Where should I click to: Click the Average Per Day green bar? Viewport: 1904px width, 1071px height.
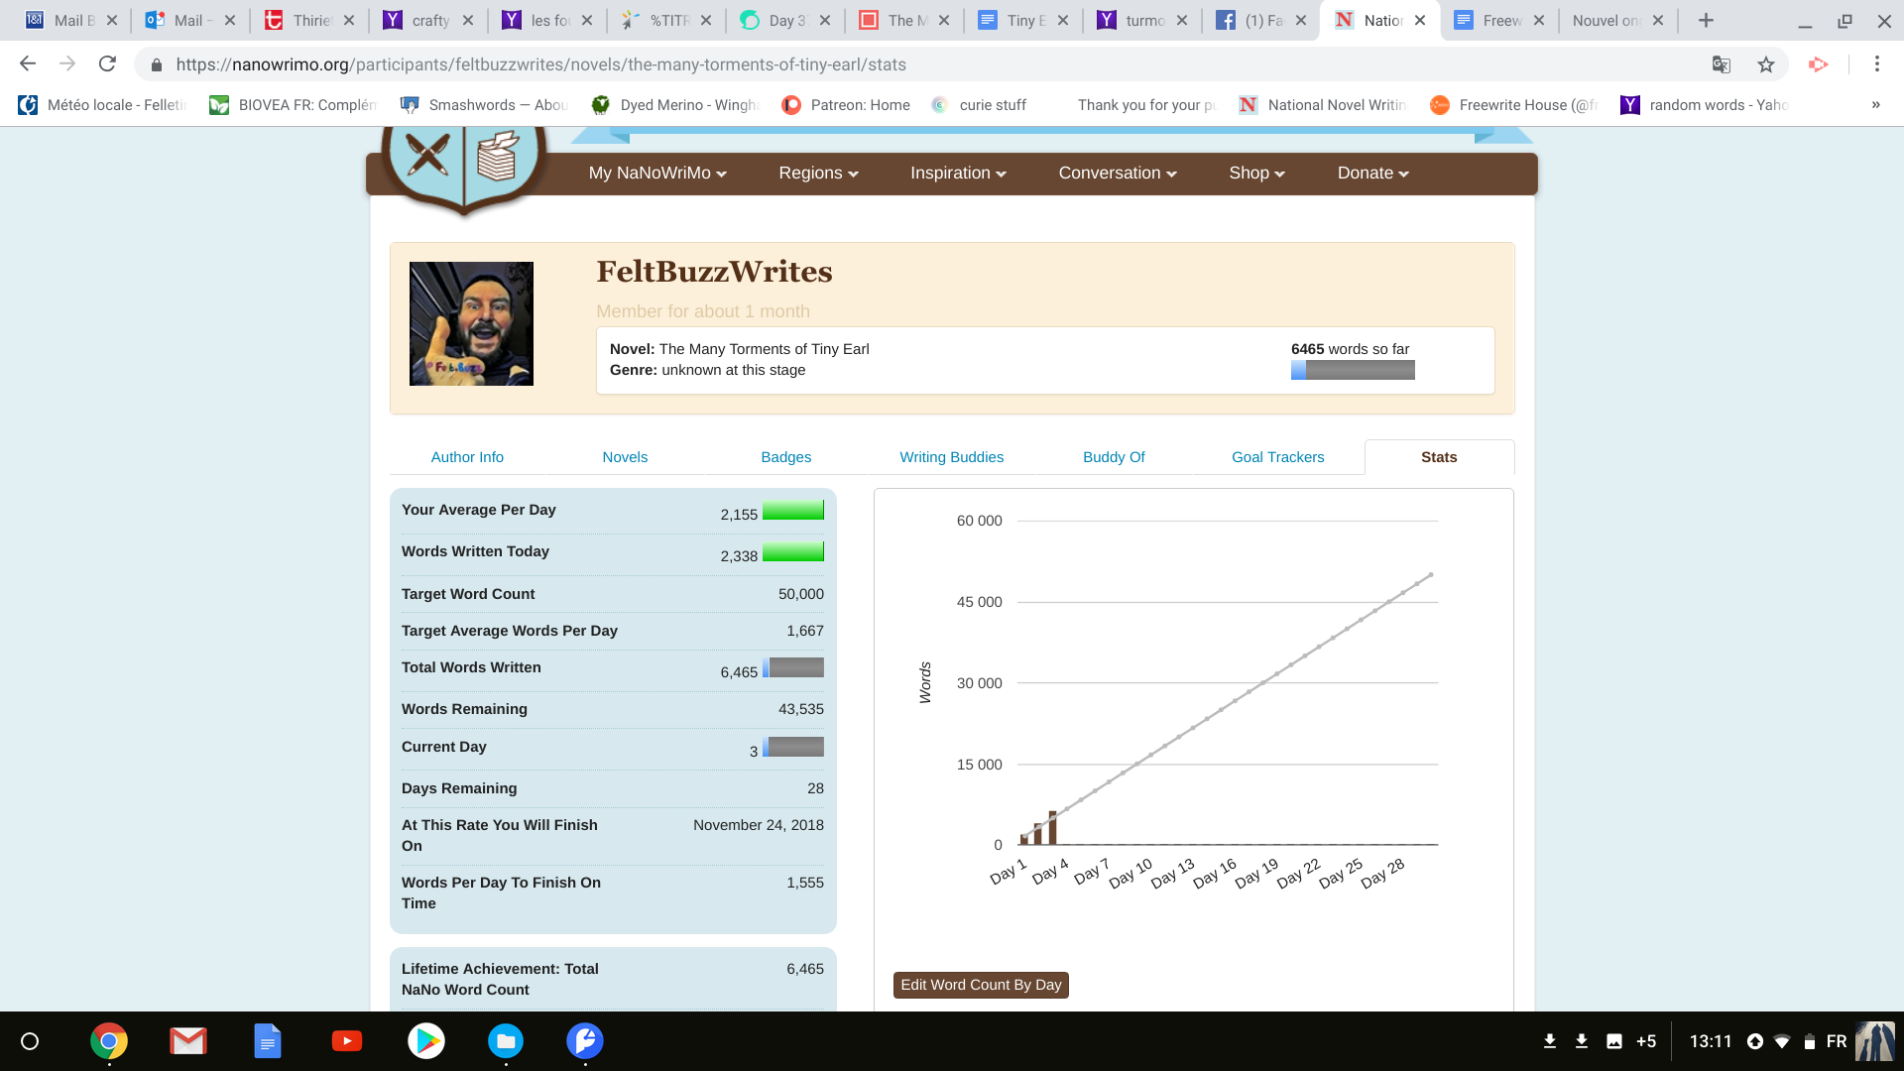coord(793,511)
